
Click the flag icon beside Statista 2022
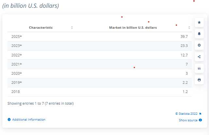click(x=200, y=114)
